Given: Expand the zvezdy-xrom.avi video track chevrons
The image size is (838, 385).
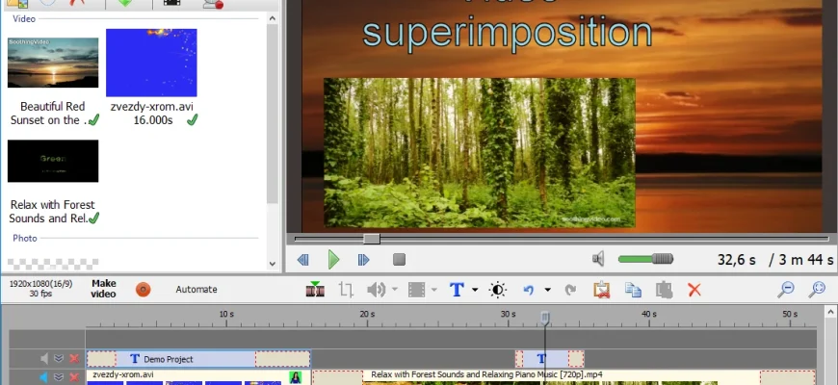Looking at the screenshot, I should coord(59,377).
